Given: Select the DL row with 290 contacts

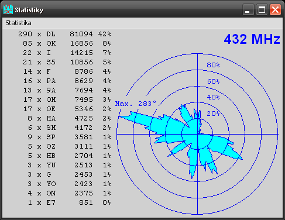Looking at the screenshot, I should 64,34.
